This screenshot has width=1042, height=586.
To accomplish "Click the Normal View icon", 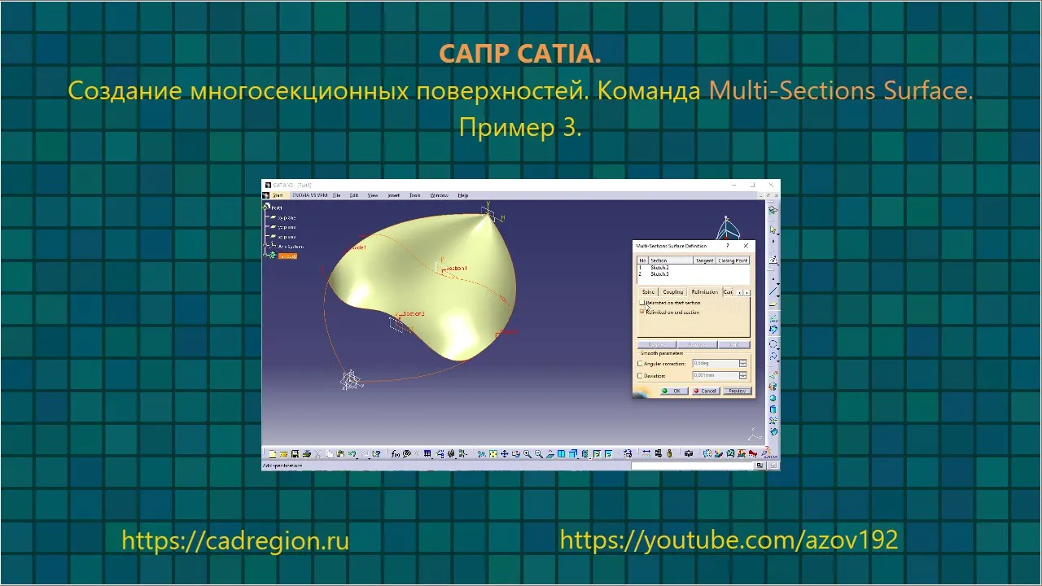I will pyautogui.click(x=550, y=454).
